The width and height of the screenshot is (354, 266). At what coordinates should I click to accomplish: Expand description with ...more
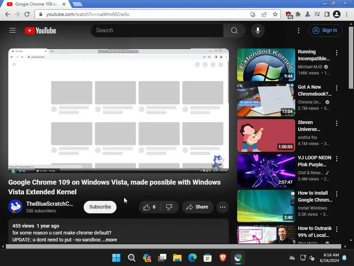(x=110, y=240)
